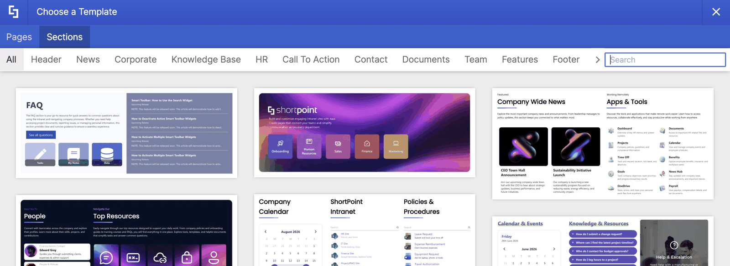The height and width of the screenshot is (266, 730).
Task: Open the Knowledge Base category
Action: coord(206,60)
